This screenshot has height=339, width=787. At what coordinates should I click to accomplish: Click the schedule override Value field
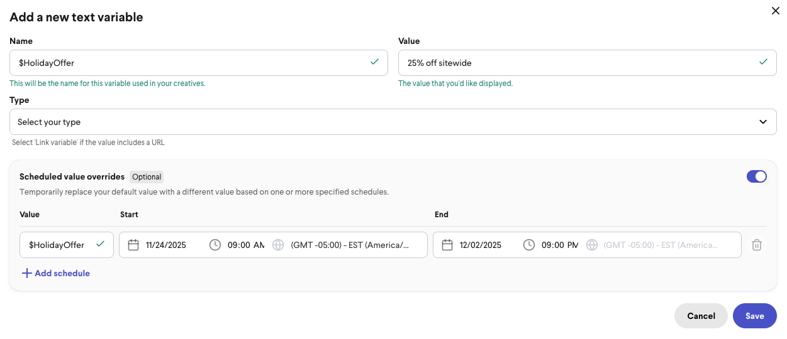[67, 245]
